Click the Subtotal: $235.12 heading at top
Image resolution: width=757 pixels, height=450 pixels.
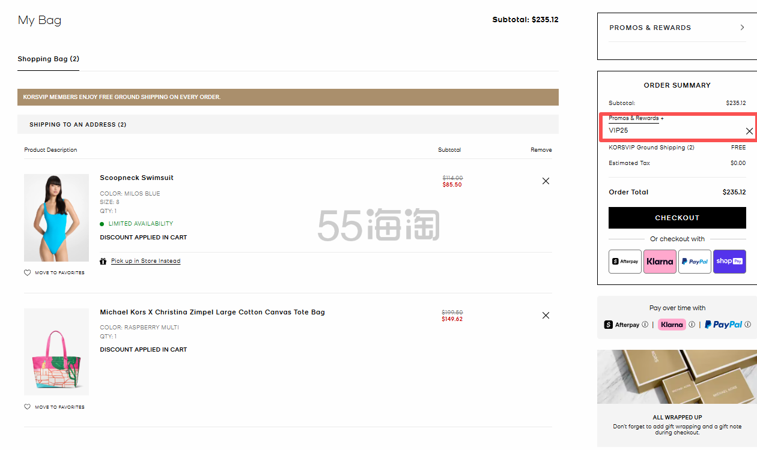click(x=525, y=20)
